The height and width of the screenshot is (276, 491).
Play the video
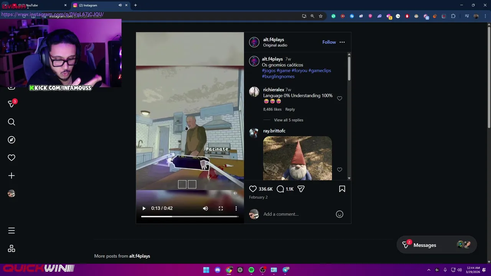(x=144, y=208)
